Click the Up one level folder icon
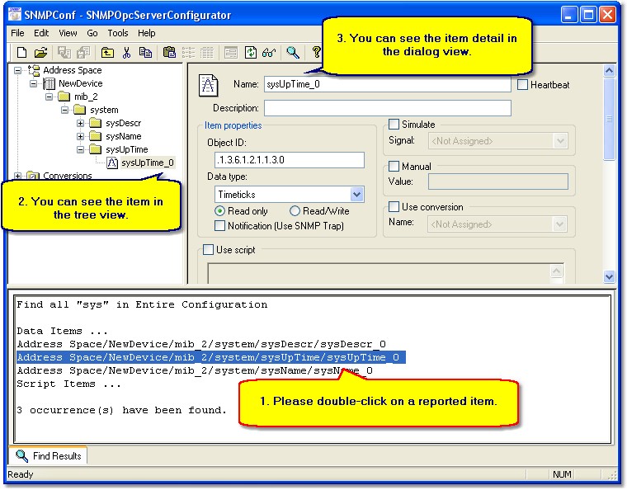627x490 pixels. pos(107,52)
